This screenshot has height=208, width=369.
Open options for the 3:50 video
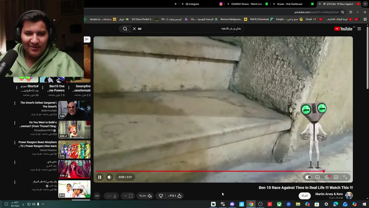[x=15, y=162]
